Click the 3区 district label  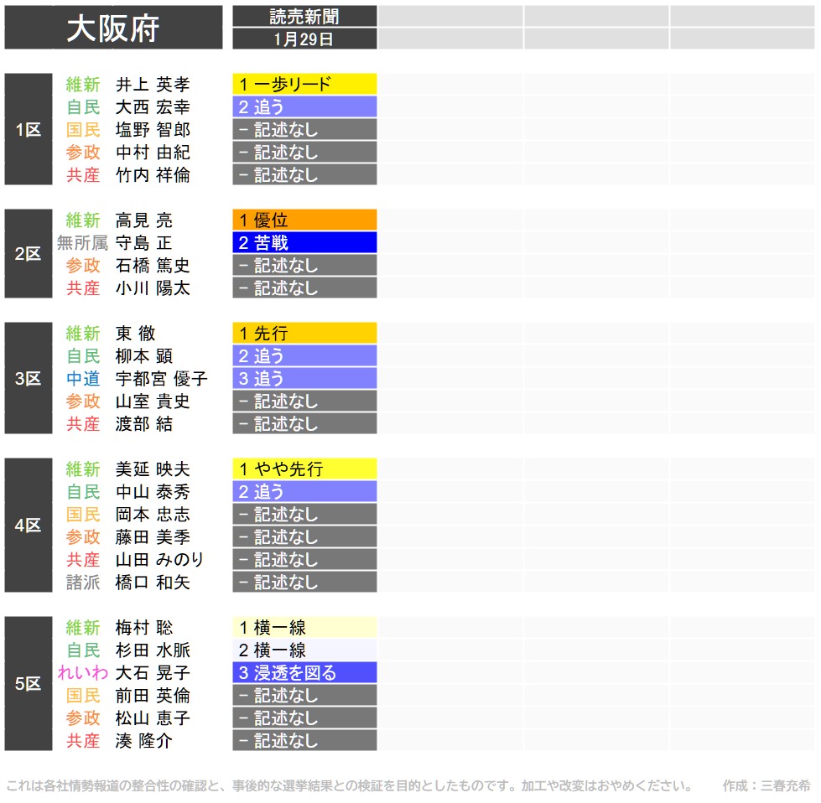coord(28,378)
